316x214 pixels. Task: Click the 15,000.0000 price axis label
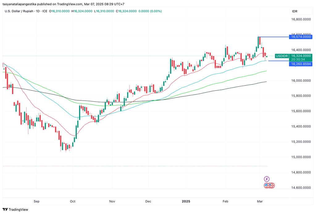point(301,157)
